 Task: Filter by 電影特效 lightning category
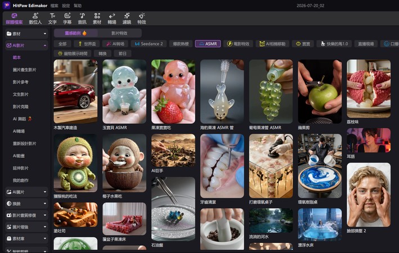(x=238, y=44)
